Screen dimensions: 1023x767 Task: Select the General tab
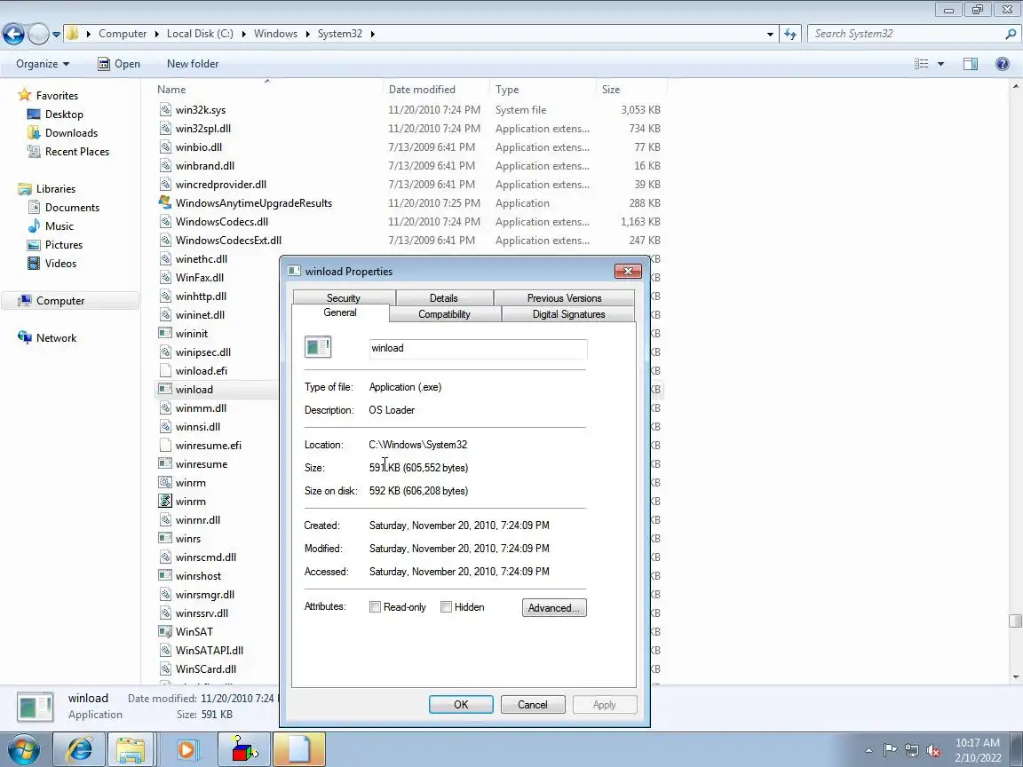340,312
